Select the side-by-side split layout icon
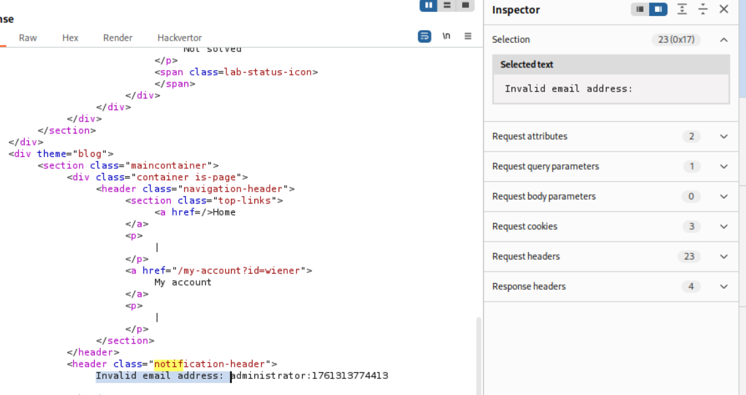 point(428,5)
